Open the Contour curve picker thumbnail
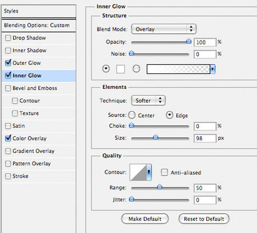This screenshot has width=257, height=233. pyautogui.click(x=138, y=172)
